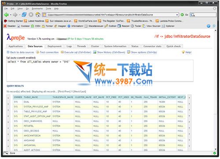
Task: Click the blue checkmark icon in developer toolbar
Action: coord(209,26)
